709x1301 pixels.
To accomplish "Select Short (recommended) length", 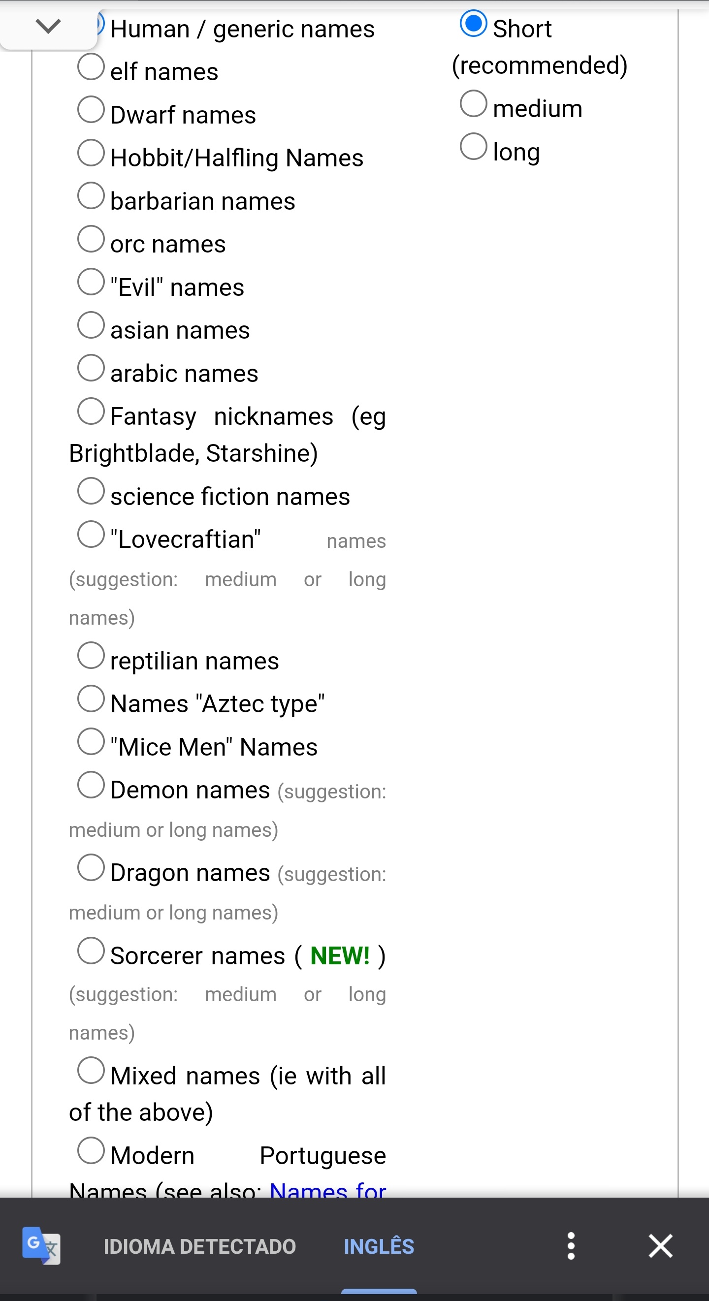I will coord(473,24).
